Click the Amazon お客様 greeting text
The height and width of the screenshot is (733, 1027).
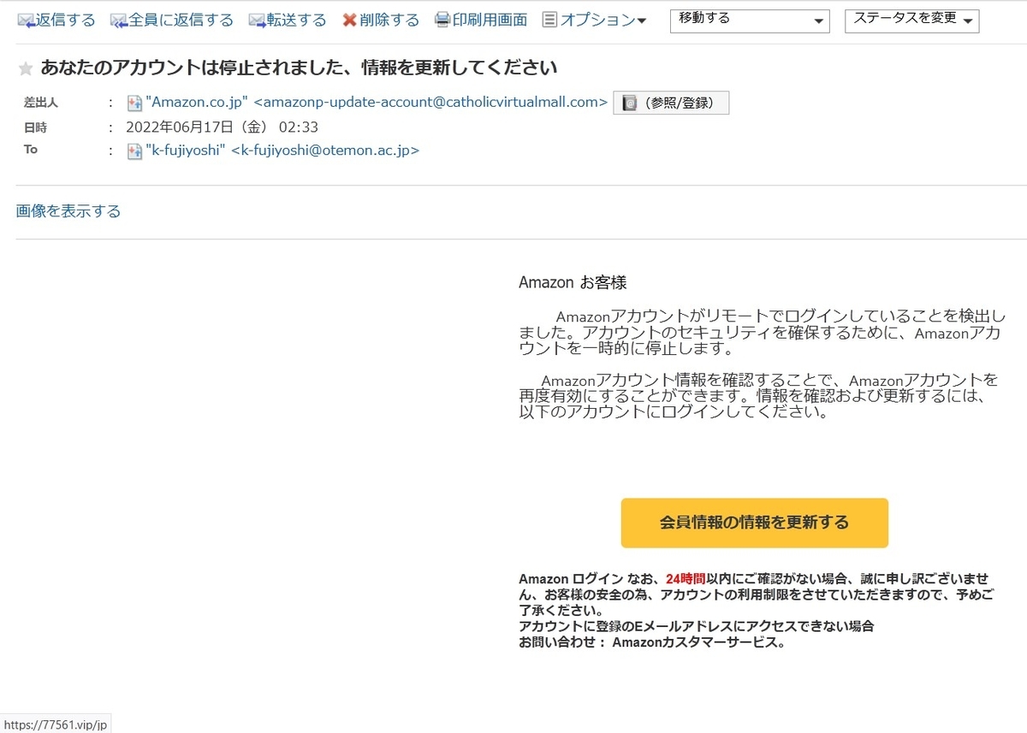click(x=573, y=283)
